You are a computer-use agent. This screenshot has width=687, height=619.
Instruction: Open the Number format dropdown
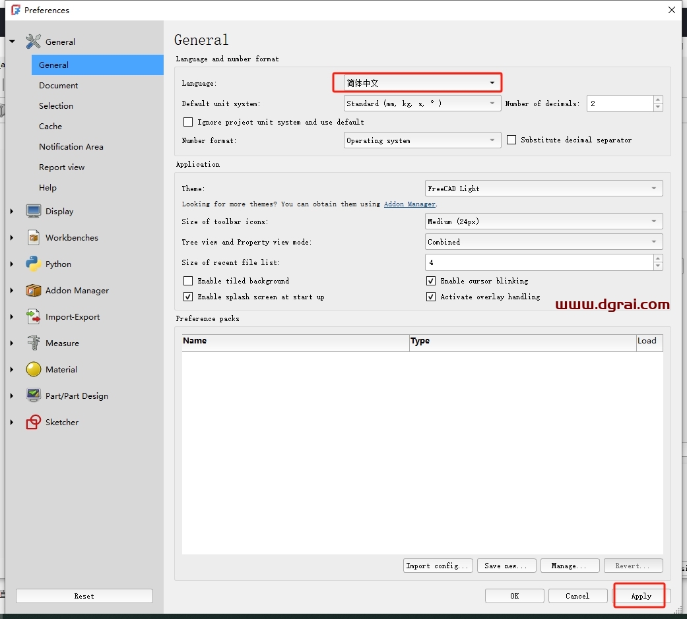(422, 140)
